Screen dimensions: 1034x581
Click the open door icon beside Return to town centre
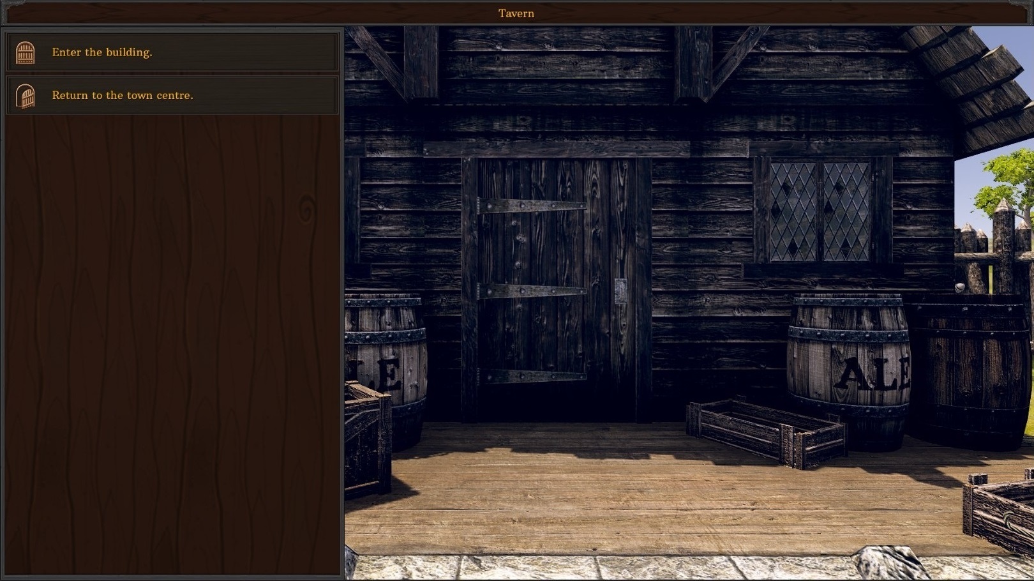point(25,96)
